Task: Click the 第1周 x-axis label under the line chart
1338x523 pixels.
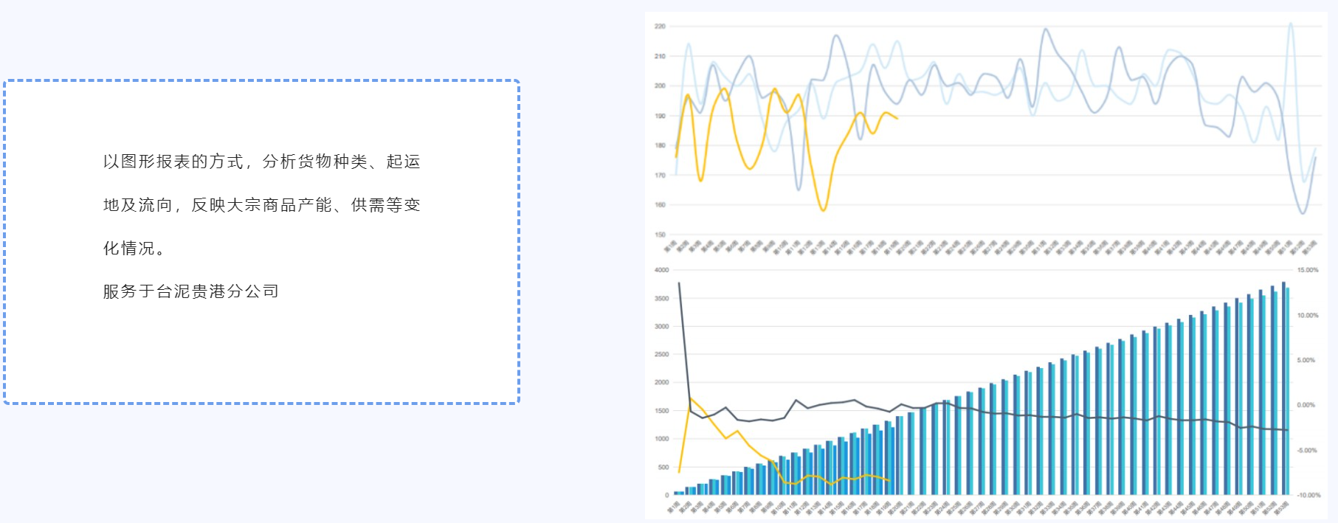Action: coord(670,246)
